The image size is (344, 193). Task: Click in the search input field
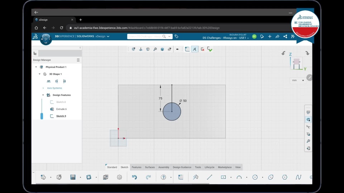coord(145,36)
